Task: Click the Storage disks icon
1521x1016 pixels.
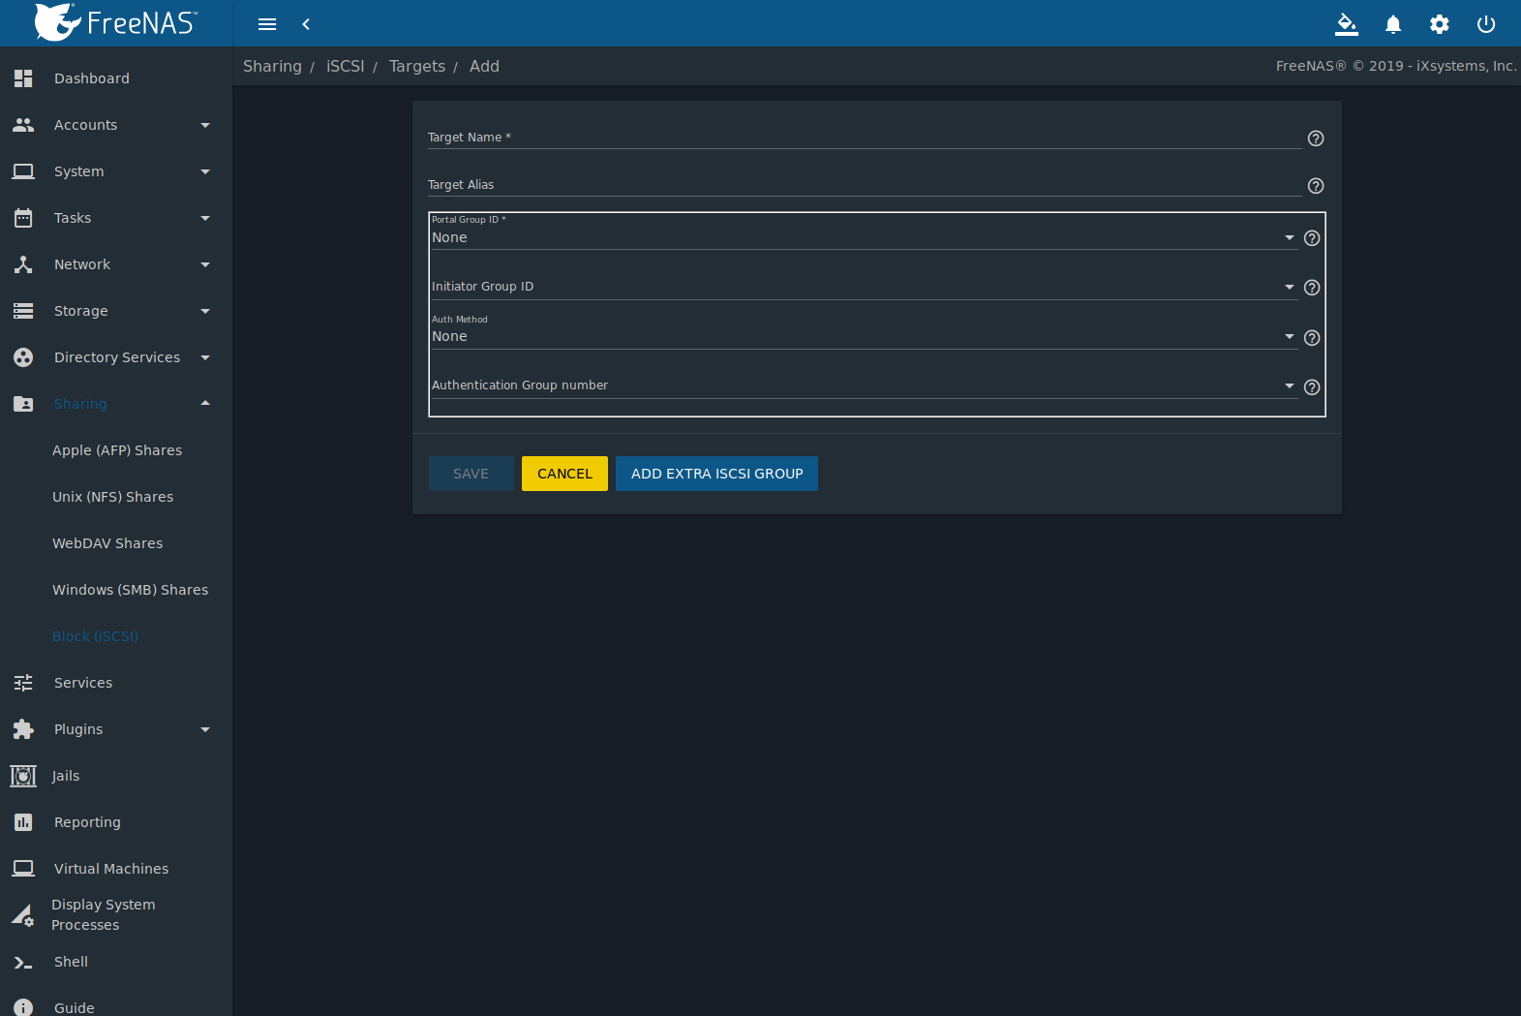Action: 23,311
